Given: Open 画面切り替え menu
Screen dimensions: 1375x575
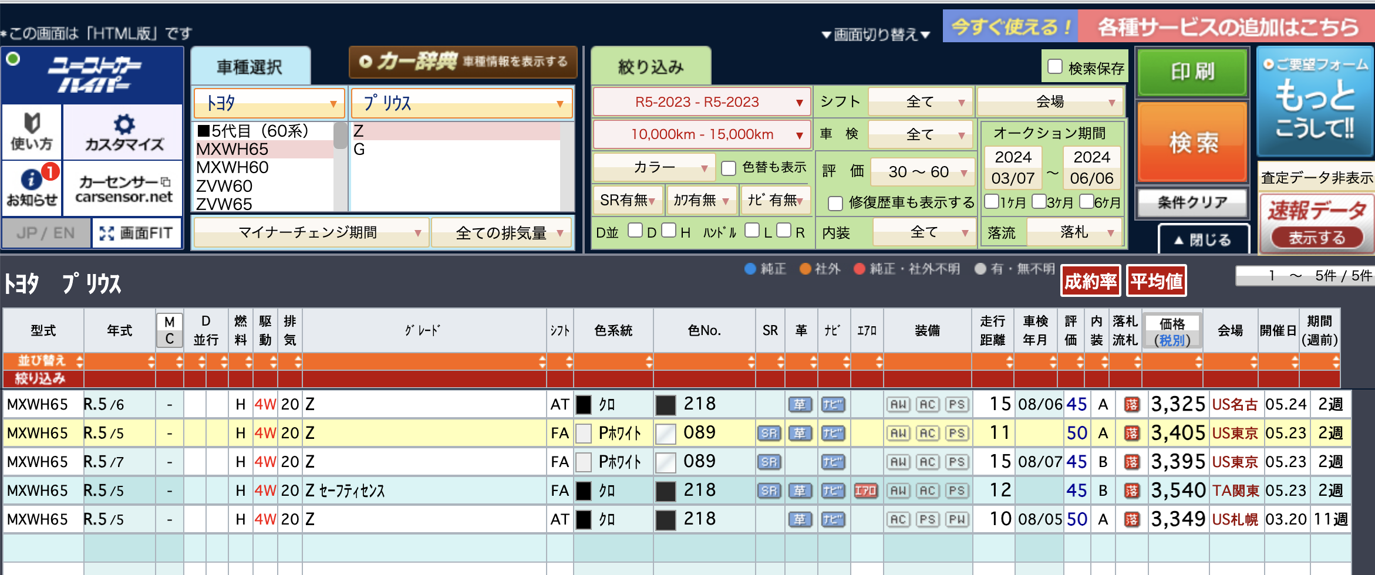Looking at the screenshot, I should 876,35.
